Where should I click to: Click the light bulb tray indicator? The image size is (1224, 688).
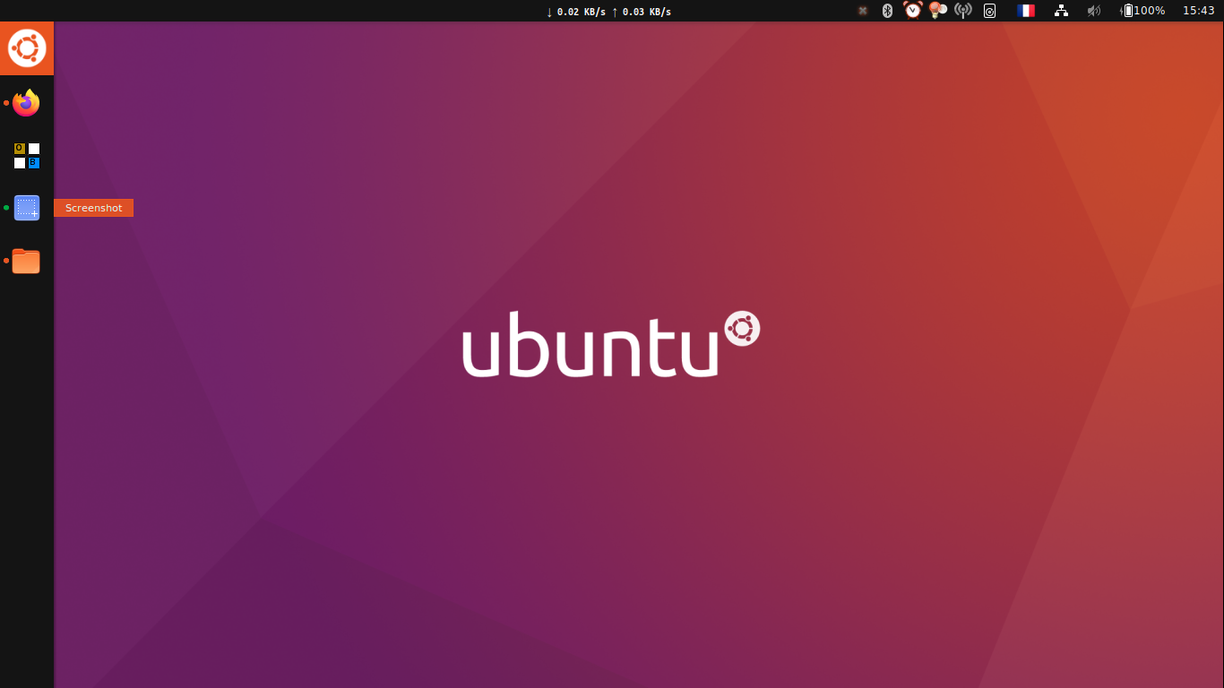point(938,11)
